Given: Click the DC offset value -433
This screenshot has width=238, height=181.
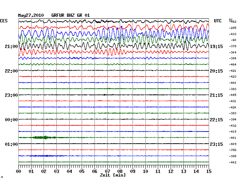Looking at the screenshot, I should [233, 34].
